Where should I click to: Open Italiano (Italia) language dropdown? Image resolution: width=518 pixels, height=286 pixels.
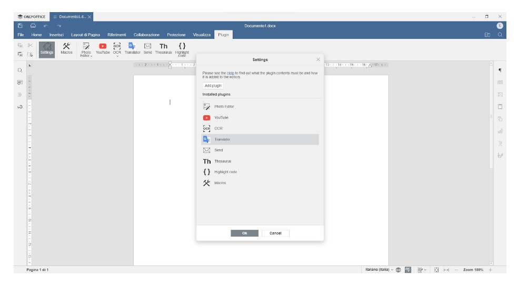tap(379, 270)
